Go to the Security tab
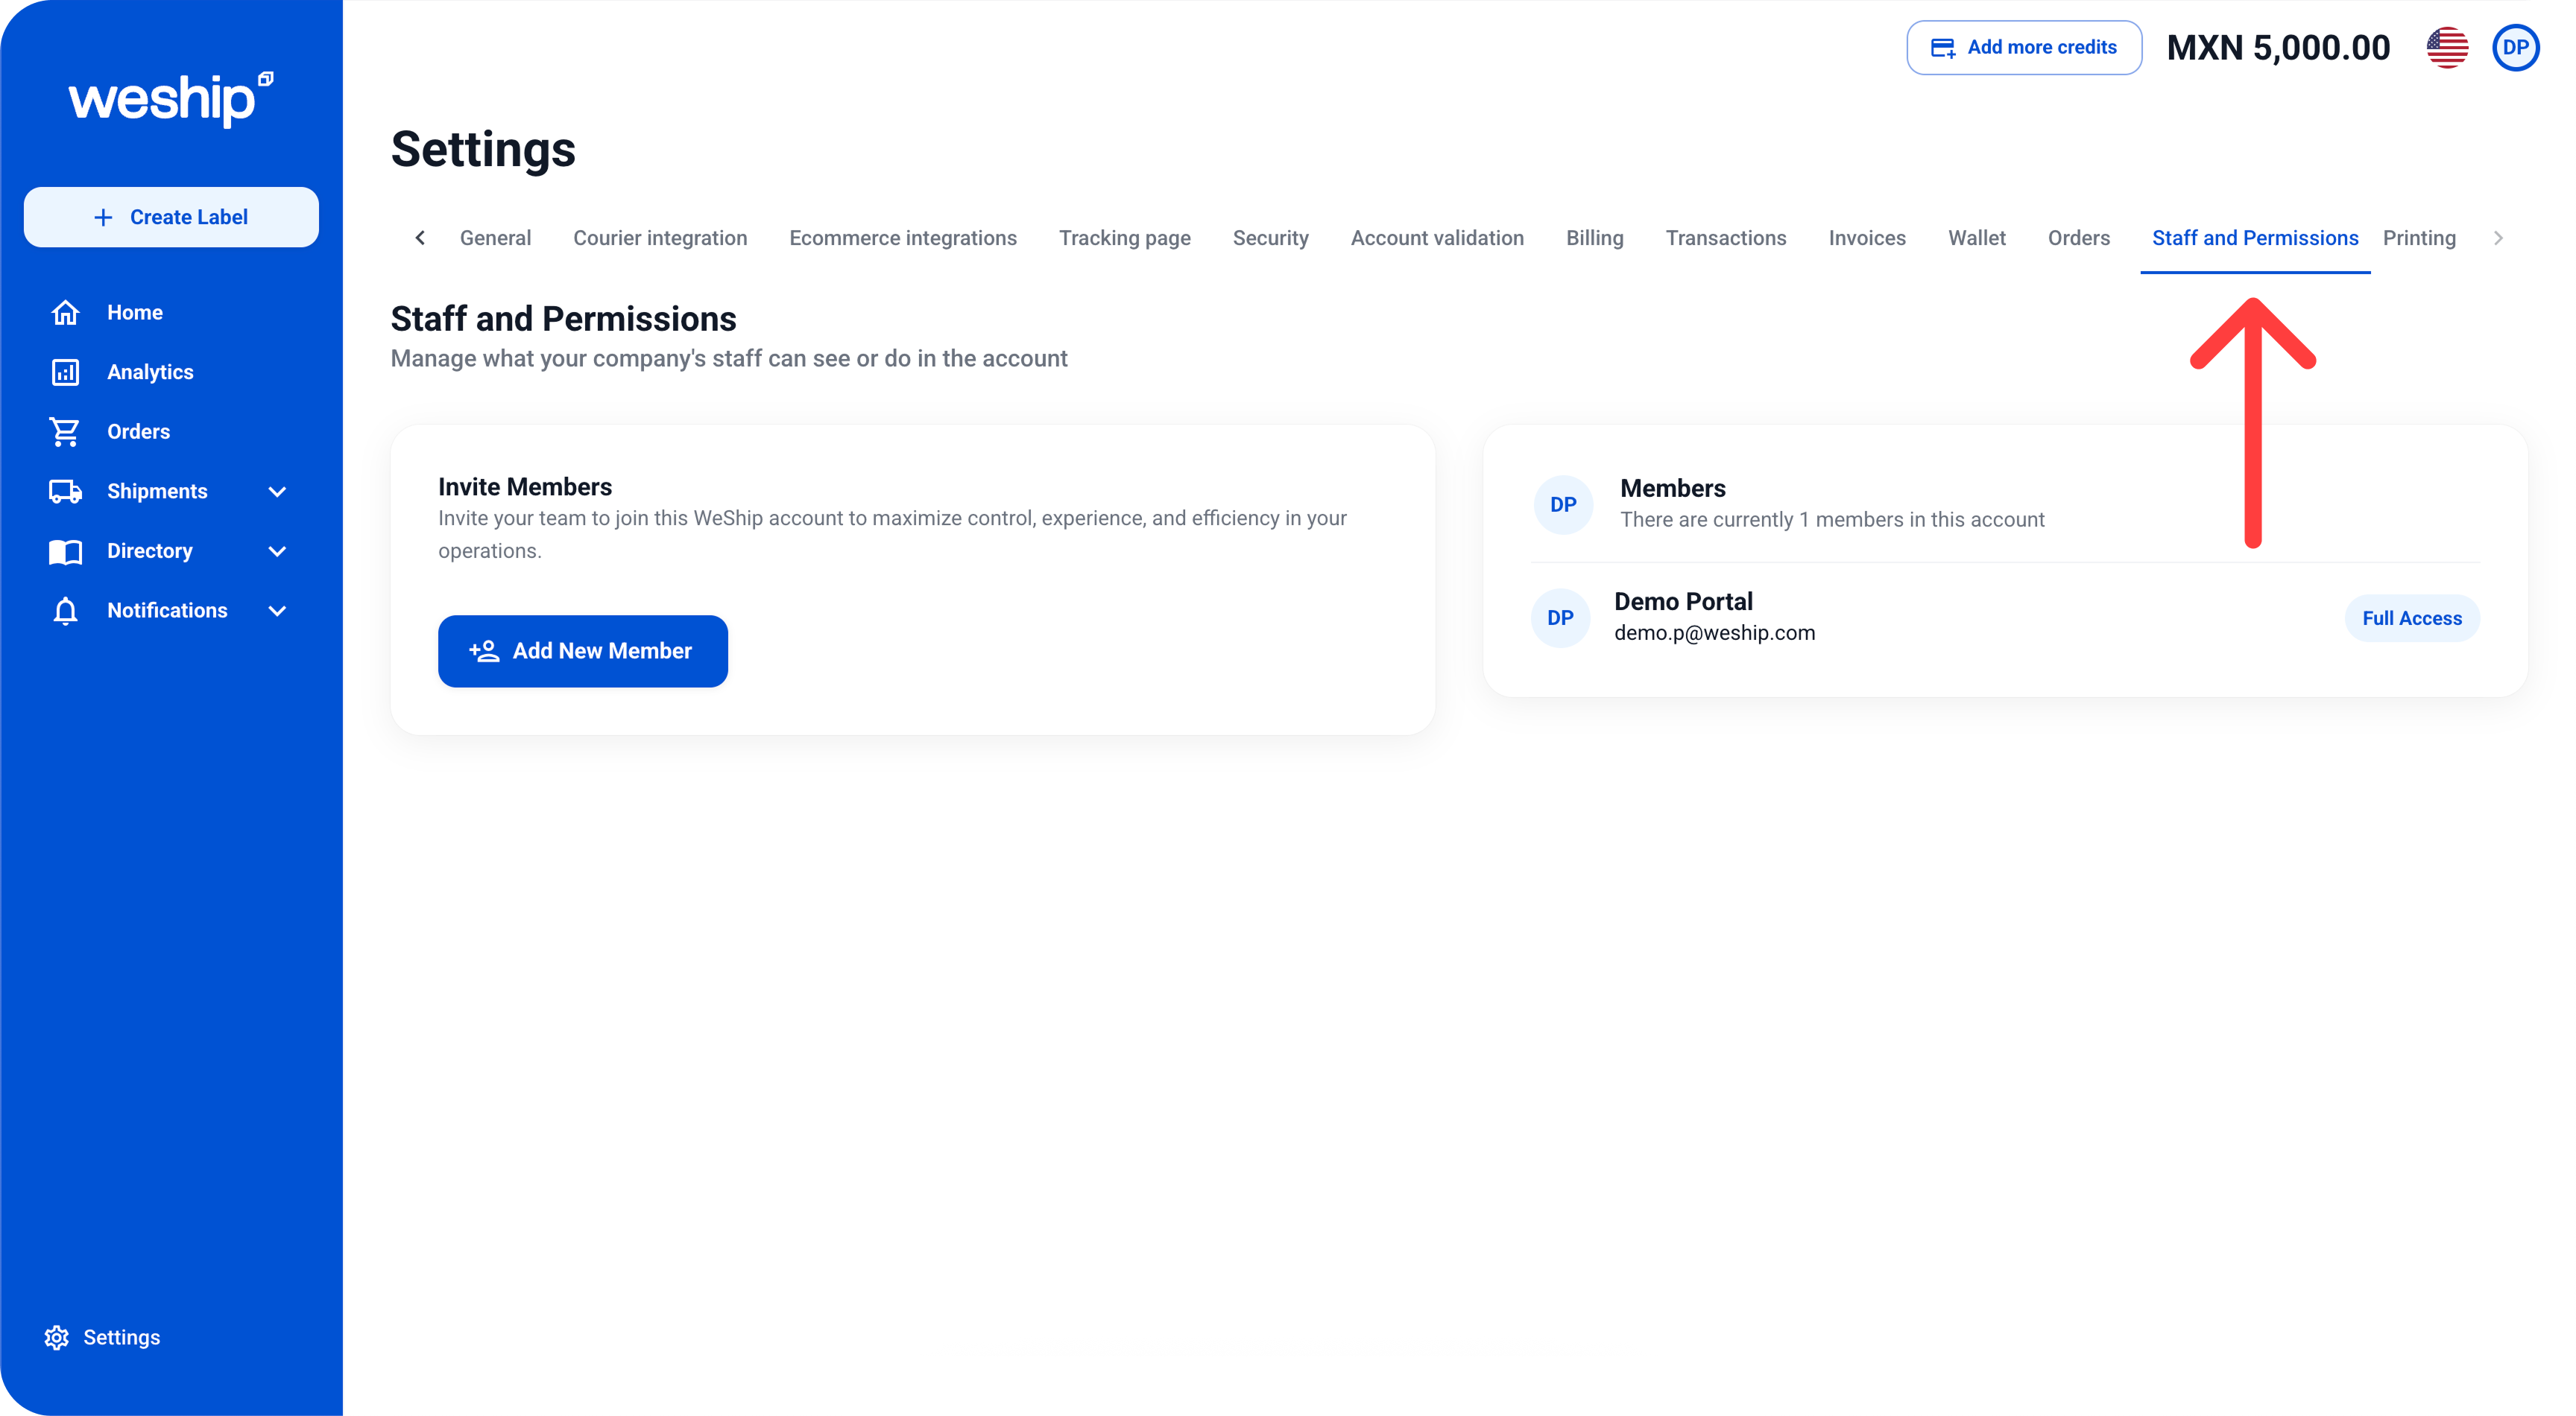 pyautogui.click(x=1270, y=238)
